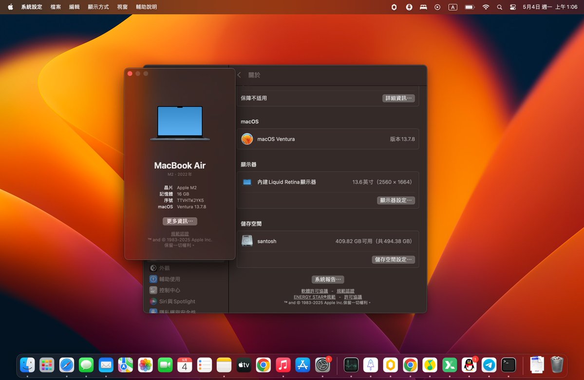
Task: Open QQ penguin app in the Dock
Action: click(469, 365)
